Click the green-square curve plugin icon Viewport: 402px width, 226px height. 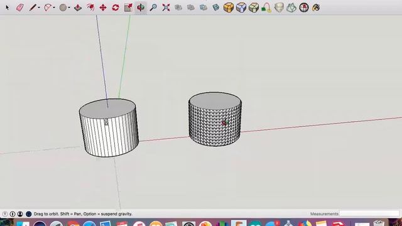(x=266, y=8)
